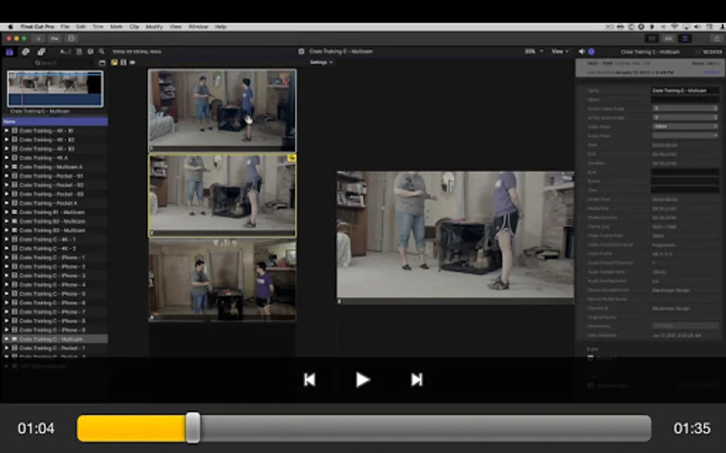Select the top camera angle thumbnail
Viewport: 726px width, 453px height.
point(222,110)
